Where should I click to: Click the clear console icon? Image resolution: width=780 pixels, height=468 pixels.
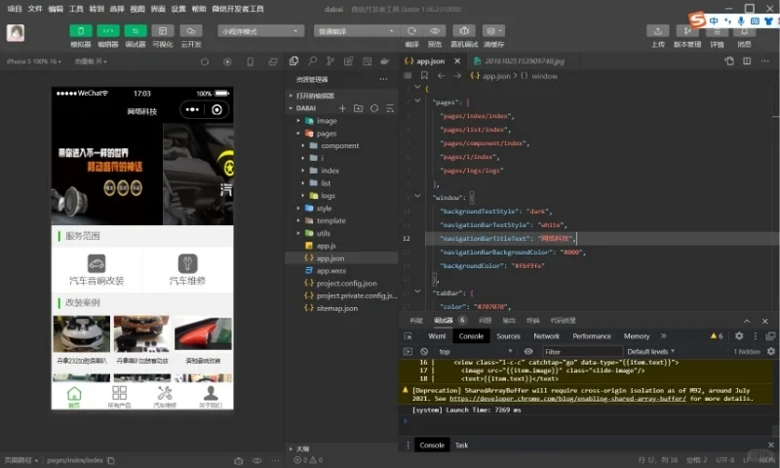[424, 351]
